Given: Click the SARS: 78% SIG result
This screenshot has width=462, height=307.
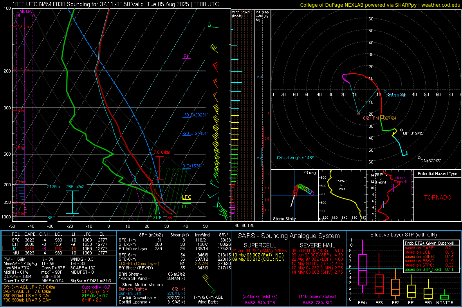Looking at the screenshot, I should click(317, 303).
